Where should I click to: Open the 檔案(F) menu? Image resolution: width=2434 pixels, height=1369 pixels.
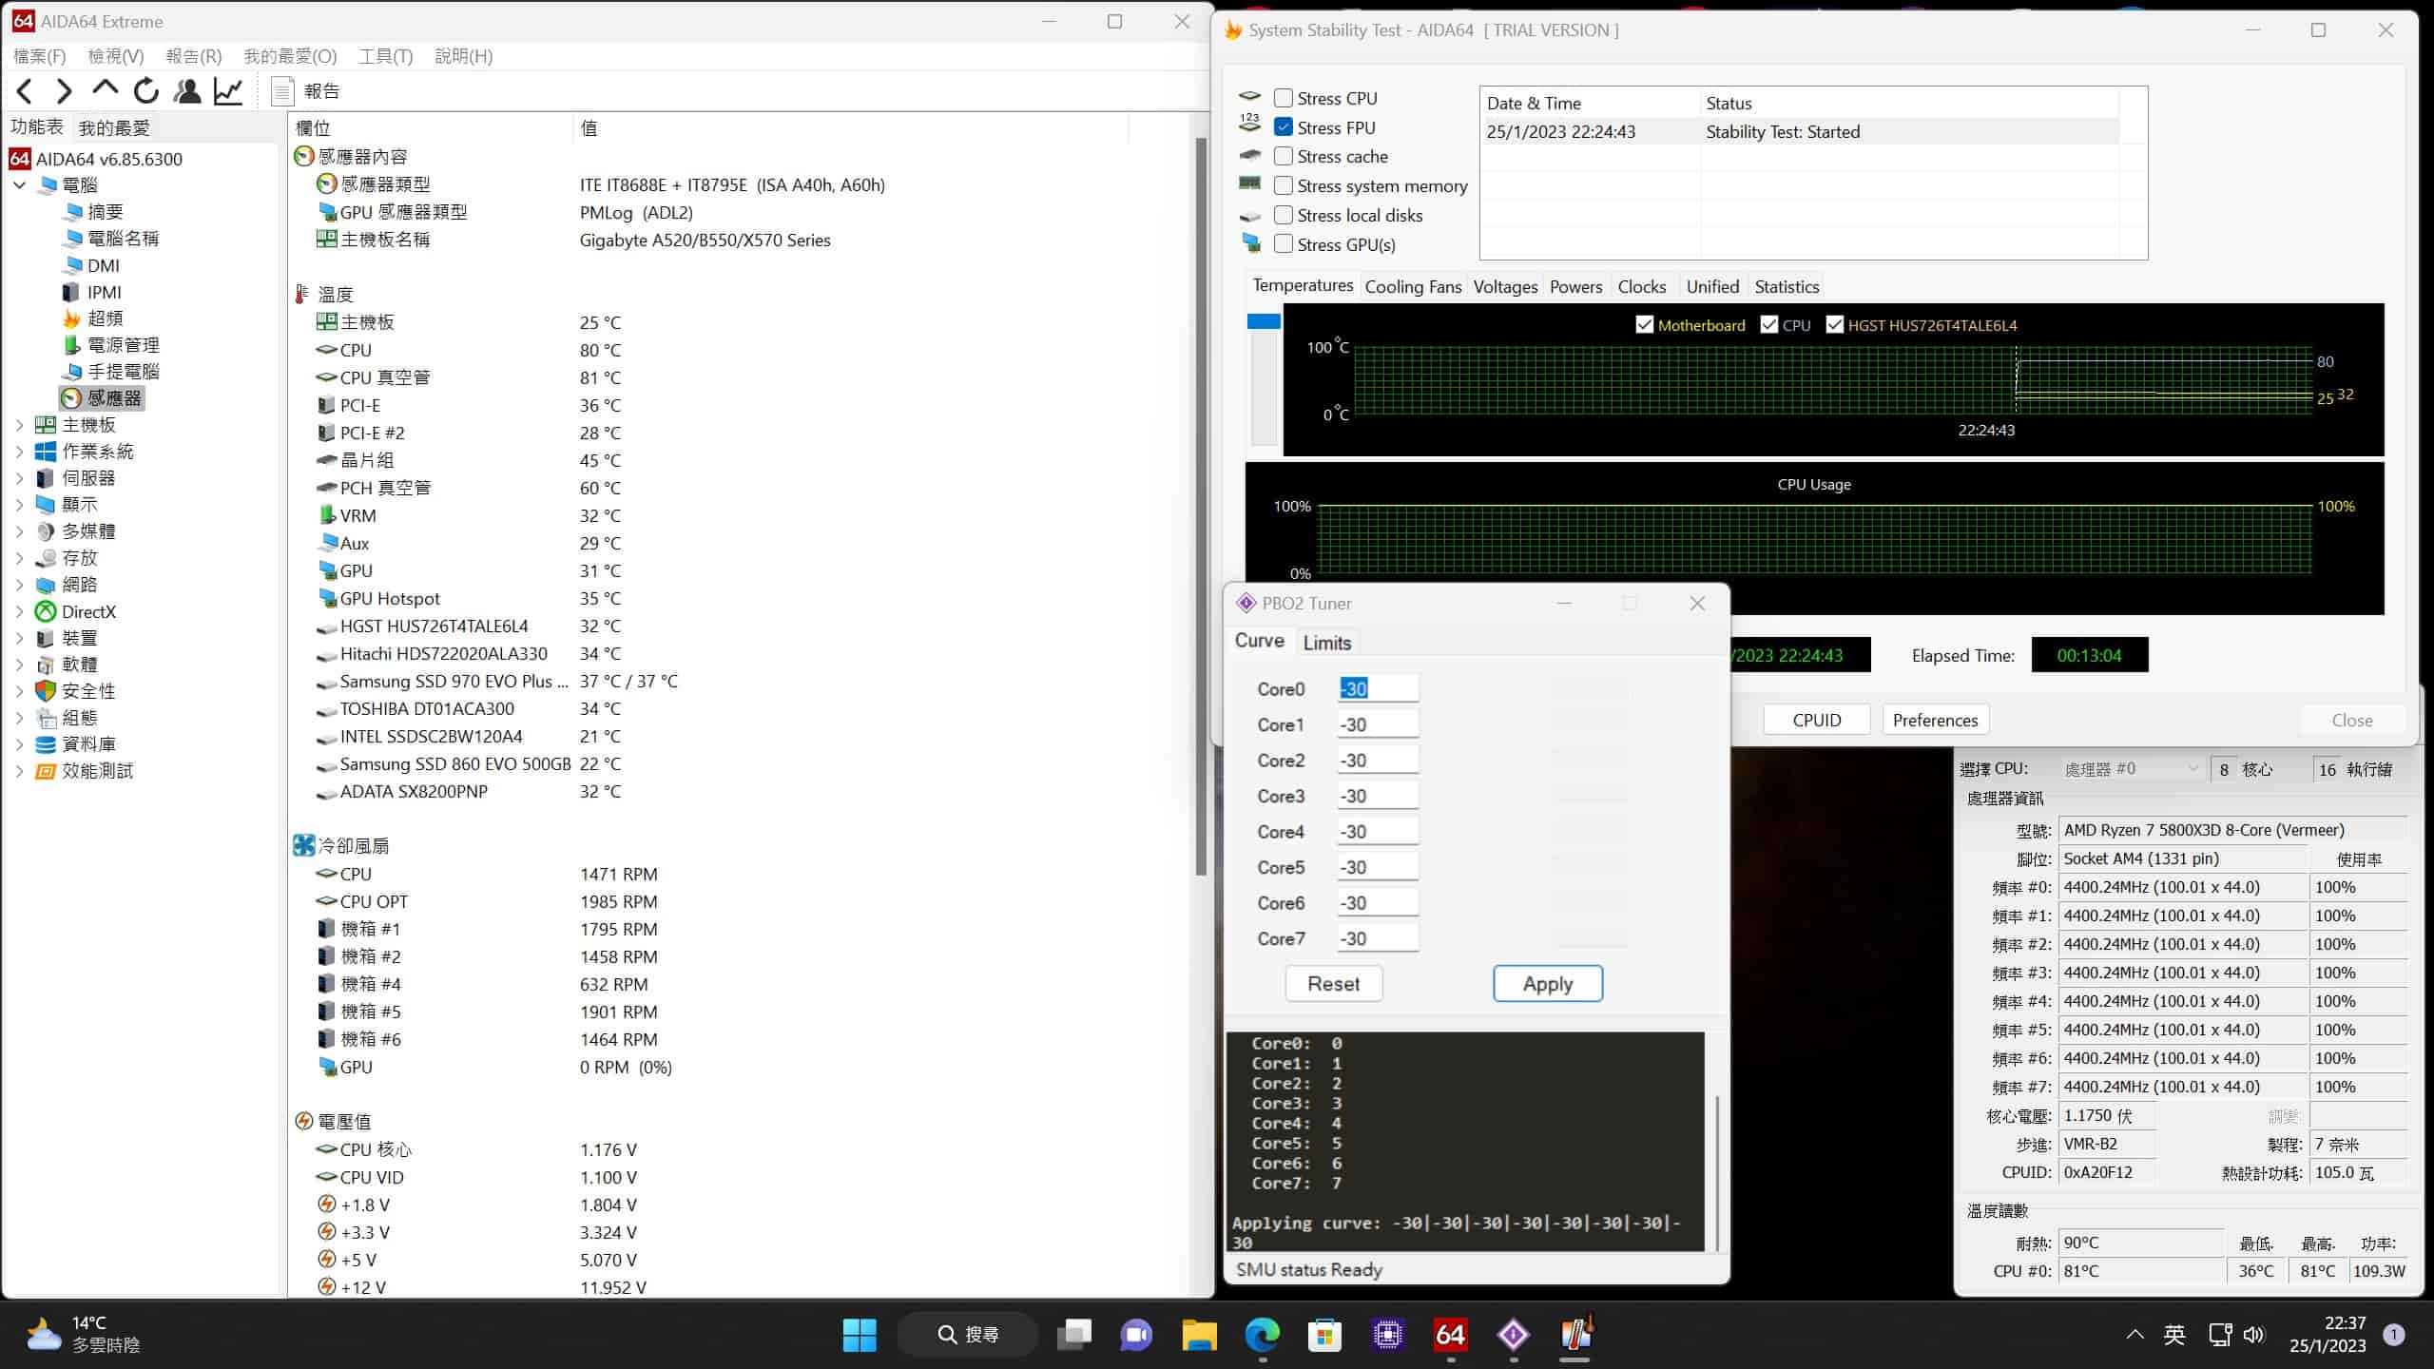tap(40, 56)
